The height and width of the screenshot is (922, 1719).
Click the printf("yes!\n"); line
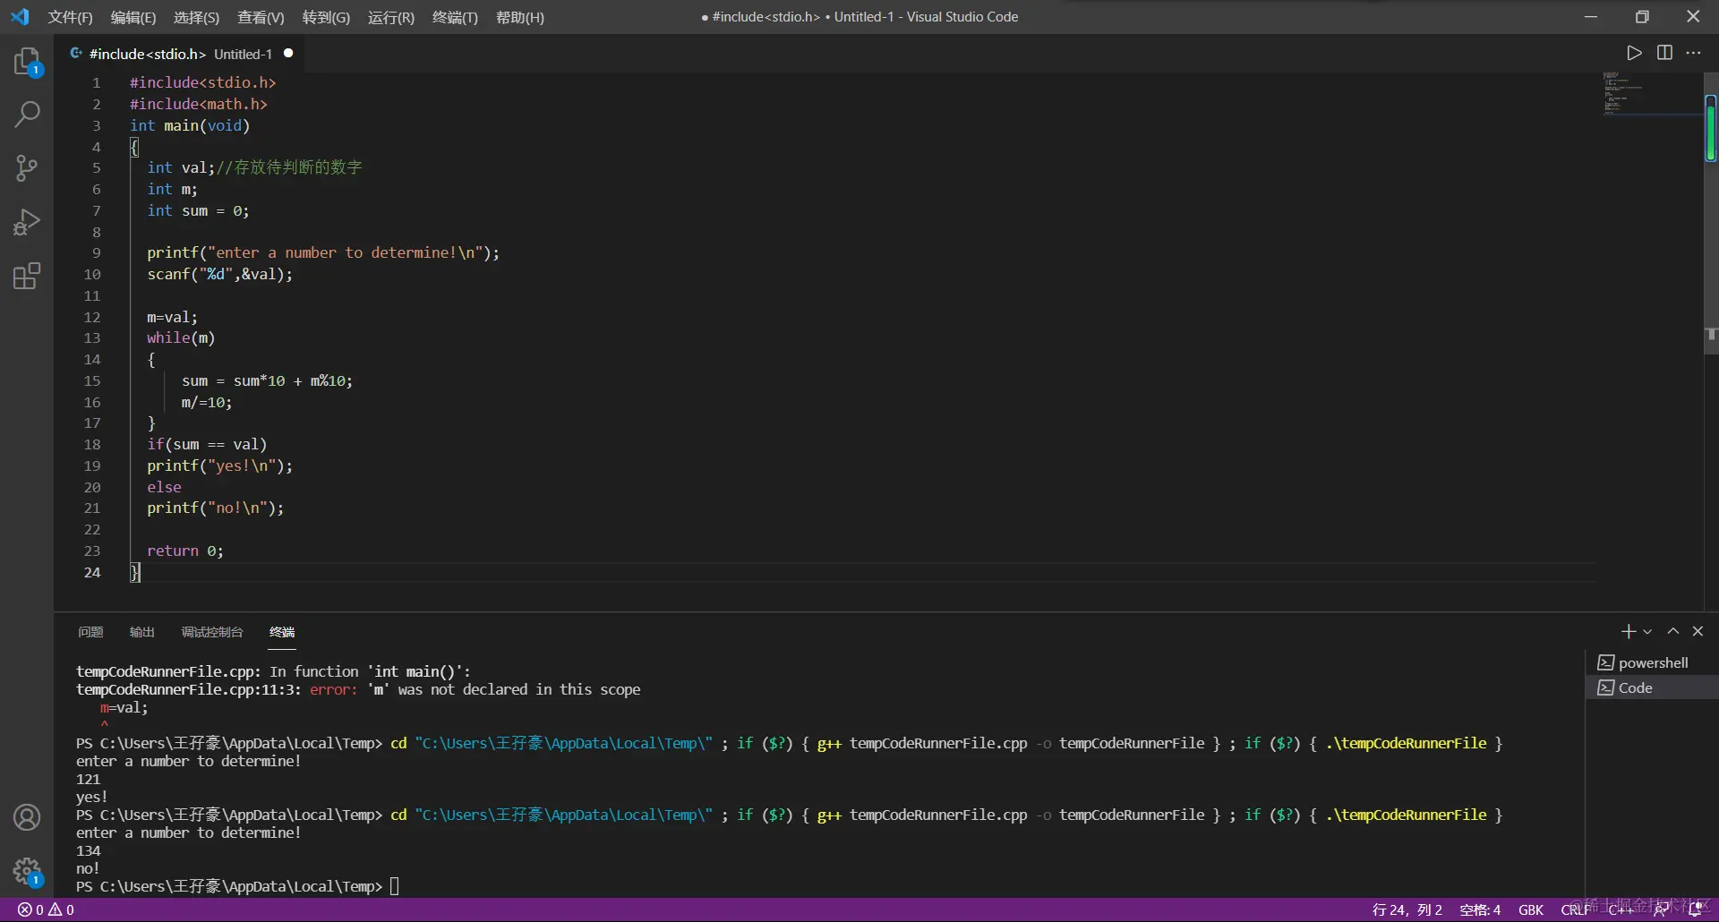(220, 465)
